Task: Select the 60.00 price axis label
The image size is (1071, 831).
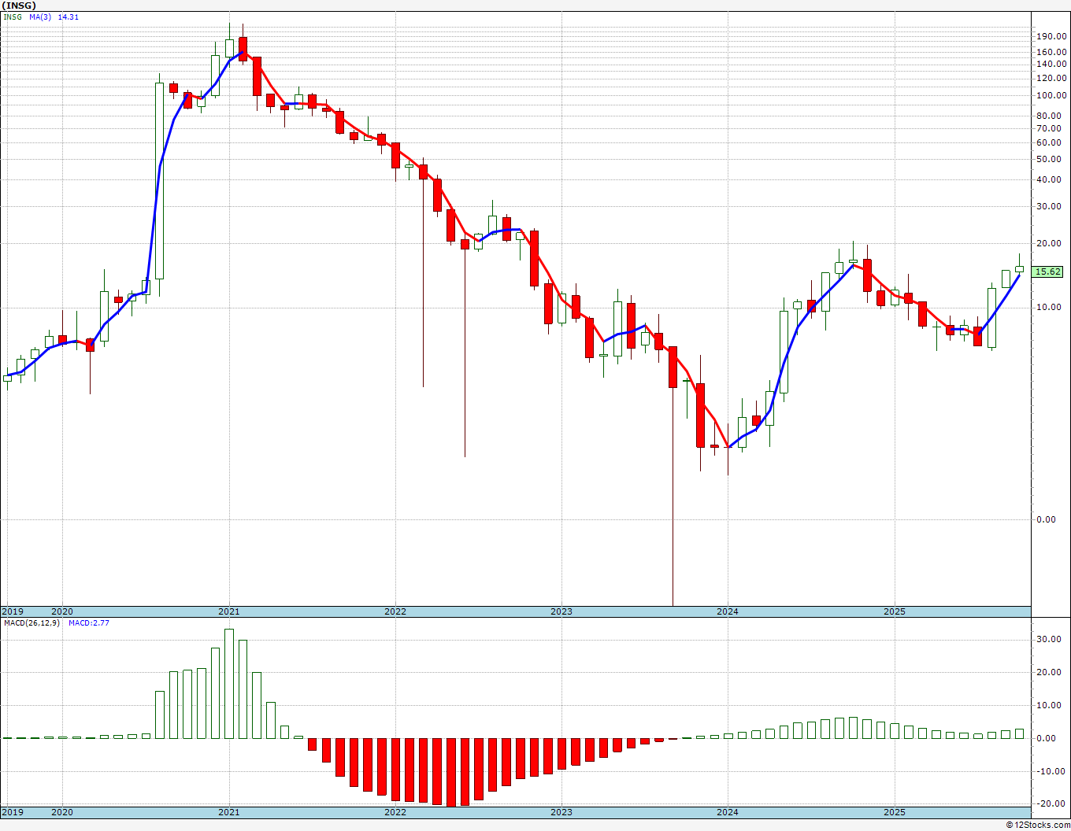Action: point(1051,142)
